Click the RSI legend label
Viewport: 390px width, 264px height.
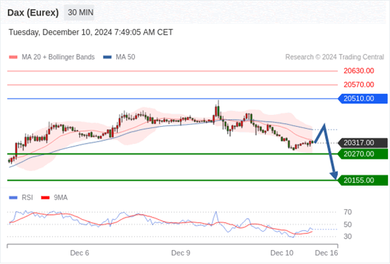28,198
